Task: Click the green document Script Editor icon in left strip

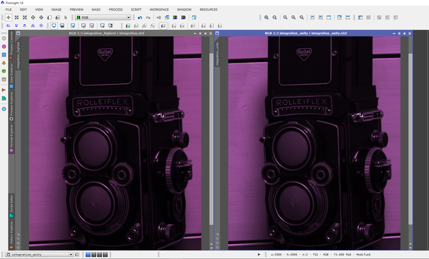Action: pos(4,98)
